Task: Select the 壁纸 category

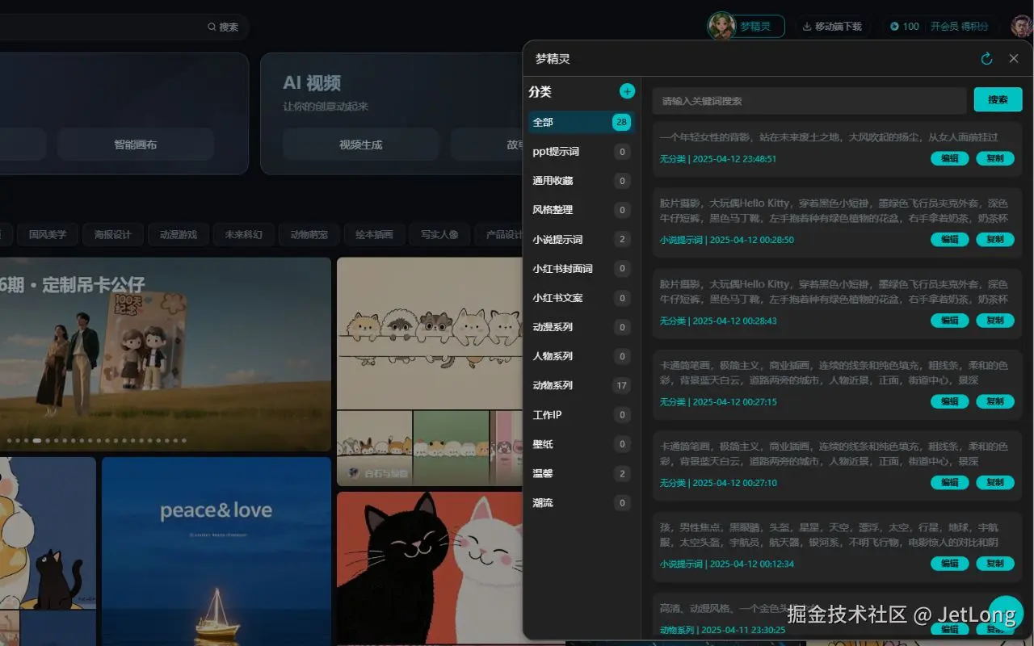Action: coord(580,444)
